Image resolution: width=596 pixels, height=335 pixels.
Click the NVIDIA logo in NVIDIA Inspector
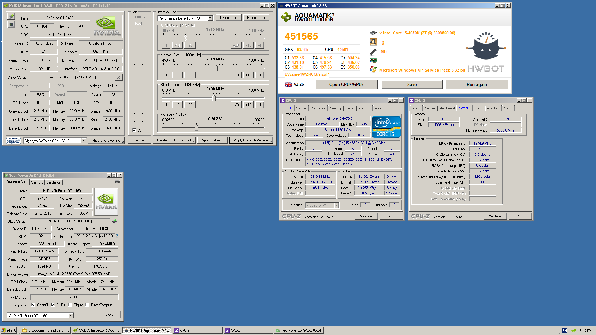coord(107,26)
